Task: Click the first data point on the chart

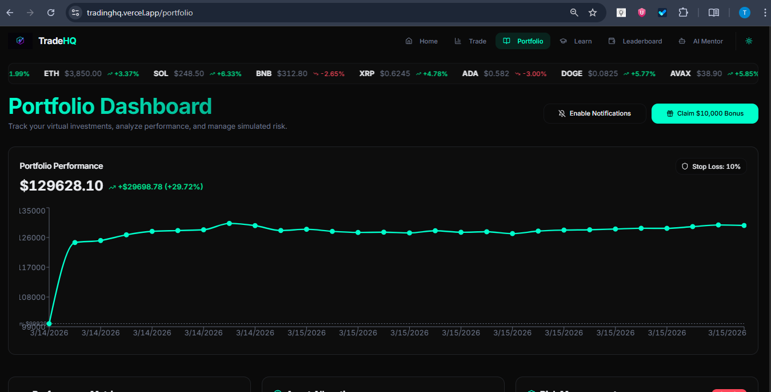Action: point(50,323)
